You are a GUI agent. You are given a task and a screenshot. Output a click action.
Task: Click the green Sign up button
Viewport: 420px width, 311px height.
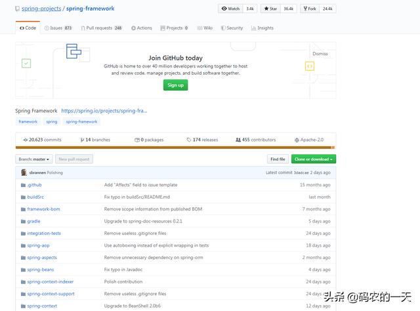tap(175, 85)
